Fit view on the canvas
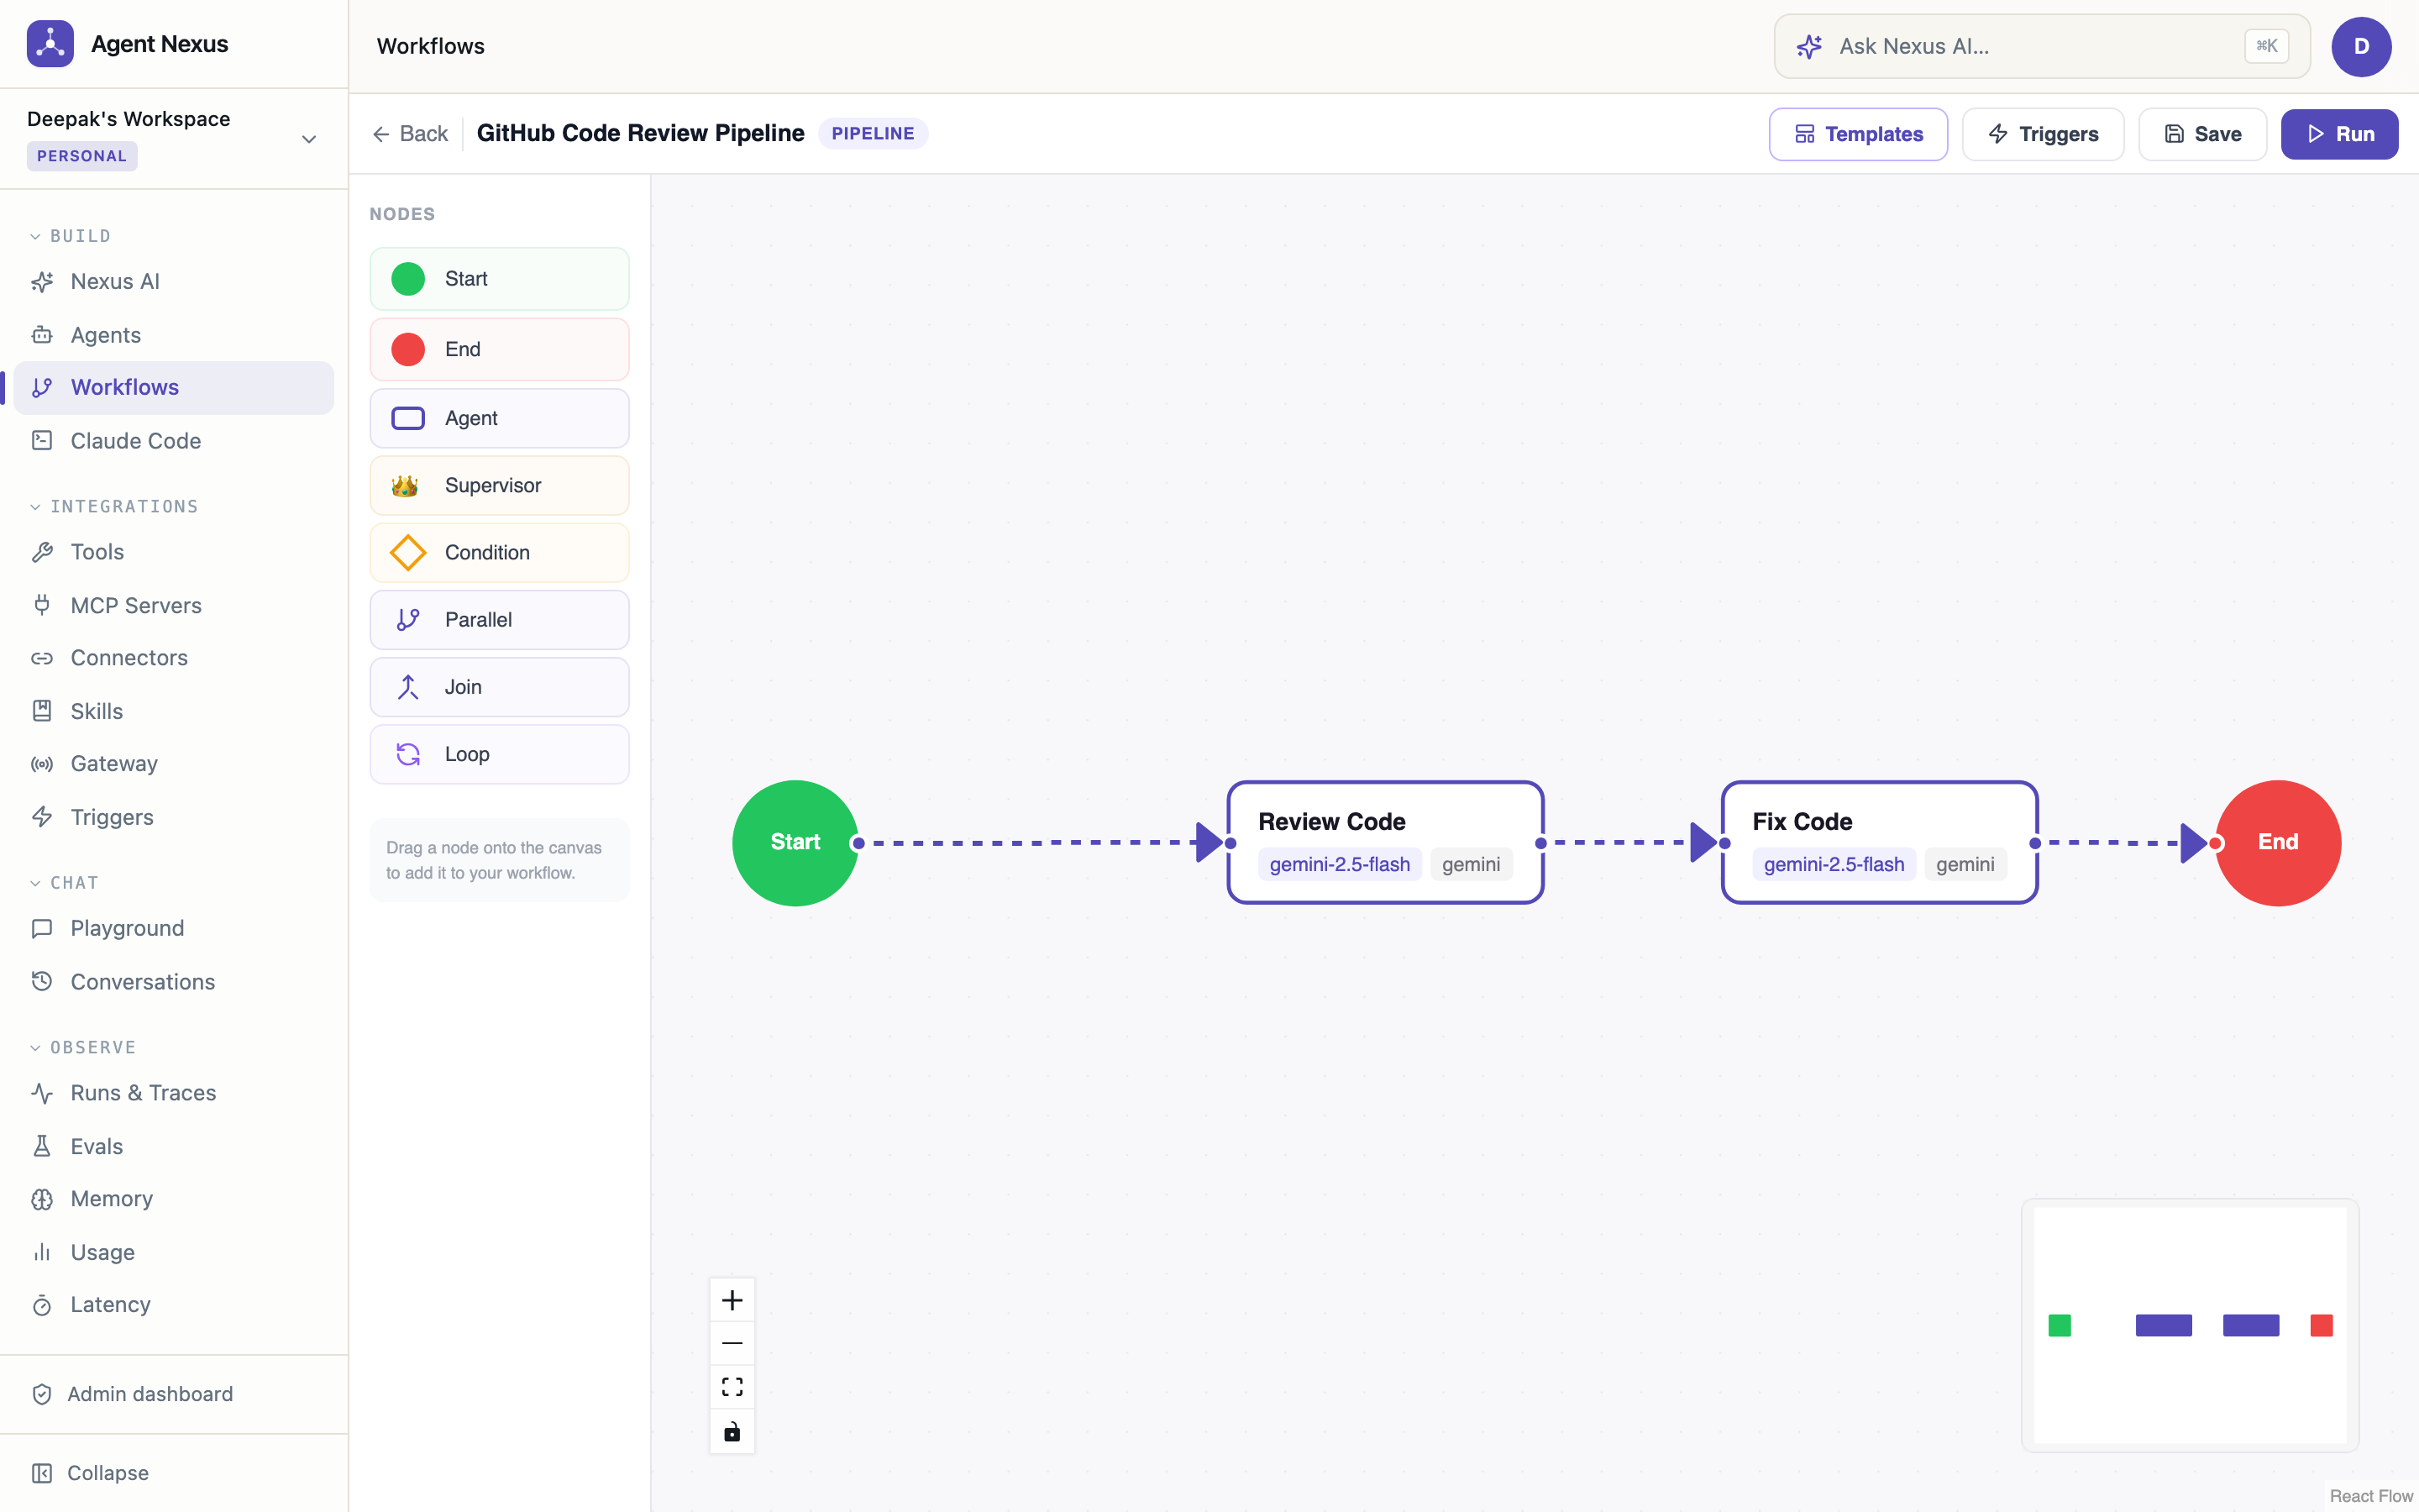This screenshot has height=1512, width=2419. pos(732,1387)
